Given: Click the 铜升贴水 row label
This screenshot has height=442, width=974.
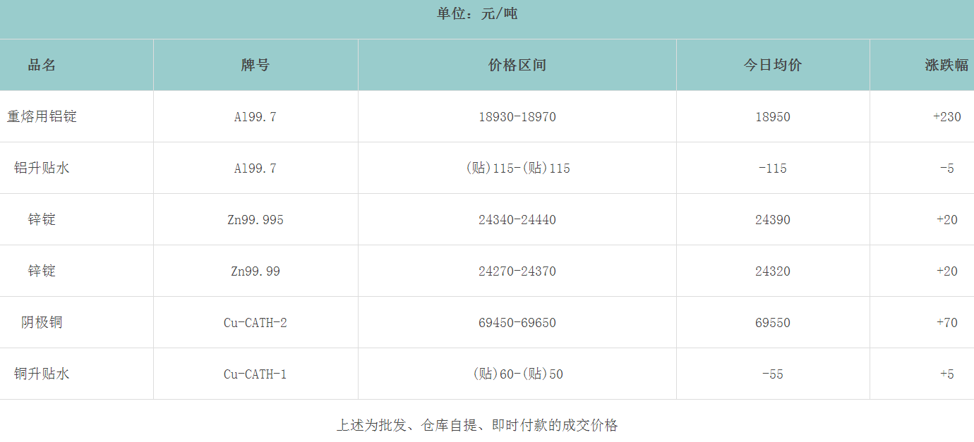Looking at the screenshot, I should pyautogui.click(x=42, y=374).
